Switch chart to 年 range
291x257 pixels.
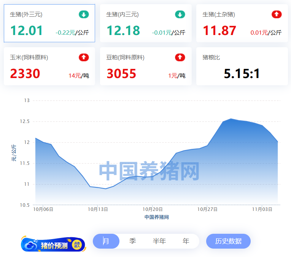point(186,241)
